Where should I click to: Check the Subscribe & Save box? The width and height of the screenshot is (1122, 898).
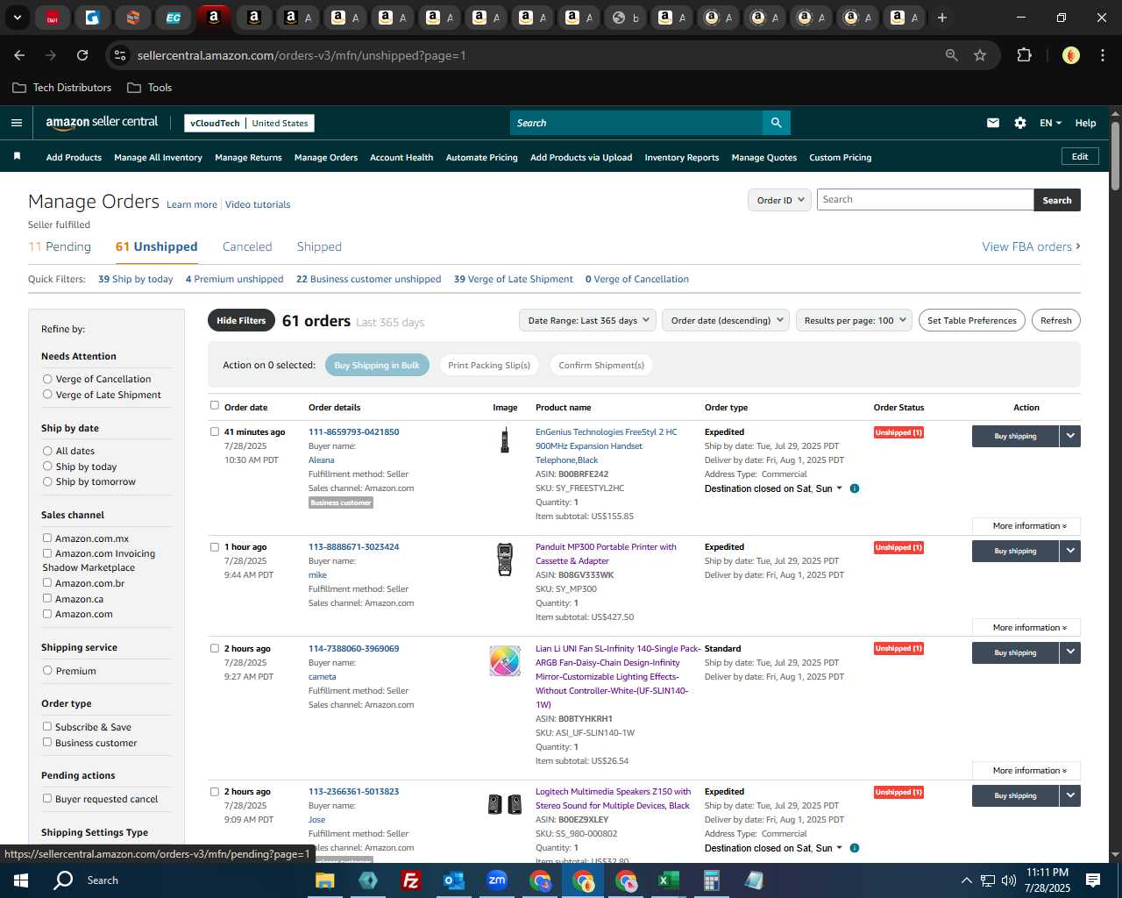coord(47,727)
